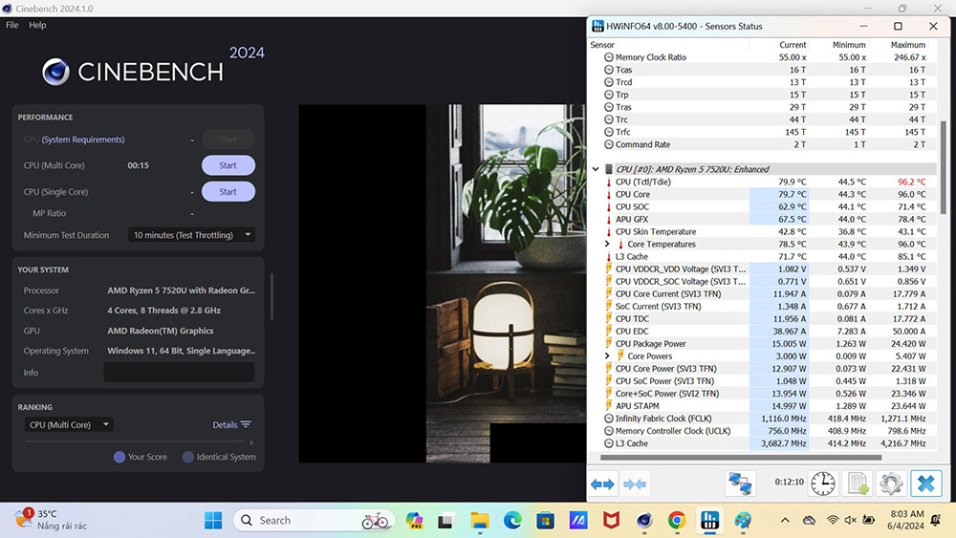Viewport: 956px width, 538px height.
Task: Start the CPU Single Core test
Action: pyautogui.click(x=228, y=191)
